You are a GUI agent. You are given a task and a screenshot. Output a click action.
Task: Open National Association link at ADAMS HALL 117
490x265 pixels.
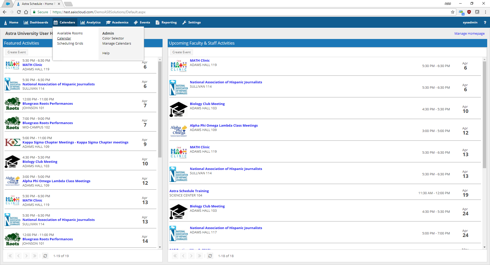226,228
